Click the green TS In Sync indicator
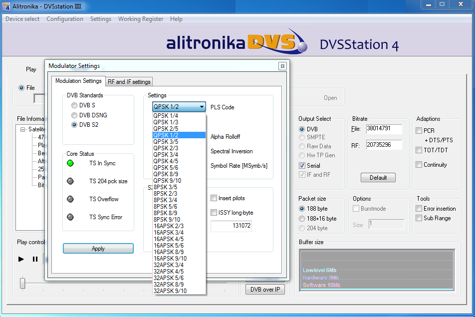The width and height of the screenshot is (475, 317). coord(70,163)
